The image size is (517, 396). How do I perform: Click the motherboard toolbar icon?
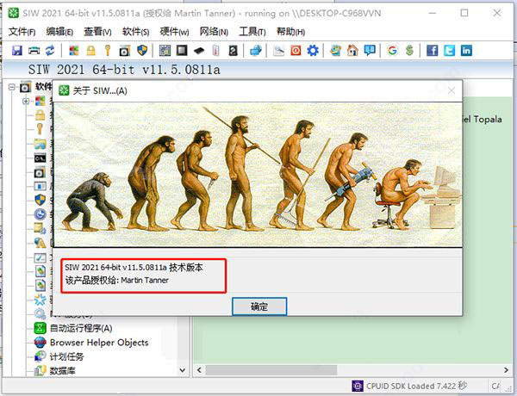(x=165, y=51)
